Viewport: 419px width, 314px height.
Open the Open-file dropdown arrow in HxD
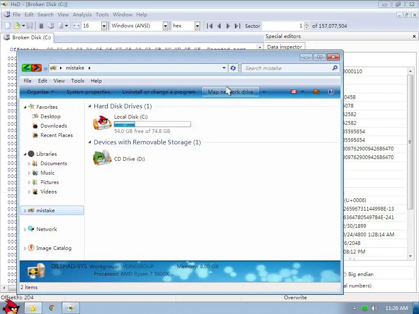(23, 26)
